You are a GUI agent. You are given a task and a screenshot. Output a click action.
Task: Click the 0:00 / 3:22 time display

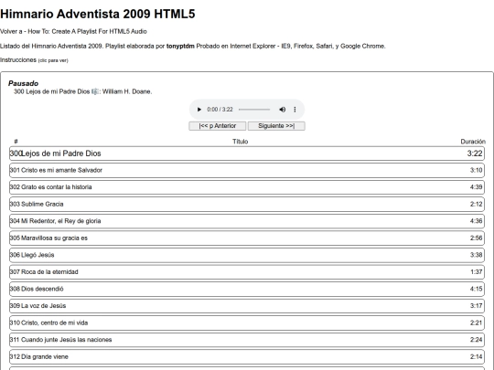point(220,110)
